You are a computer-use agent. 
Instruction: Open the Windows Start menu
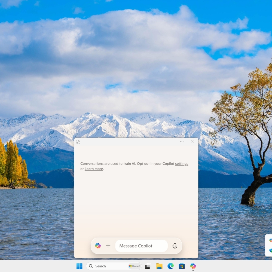click(79, 266)
